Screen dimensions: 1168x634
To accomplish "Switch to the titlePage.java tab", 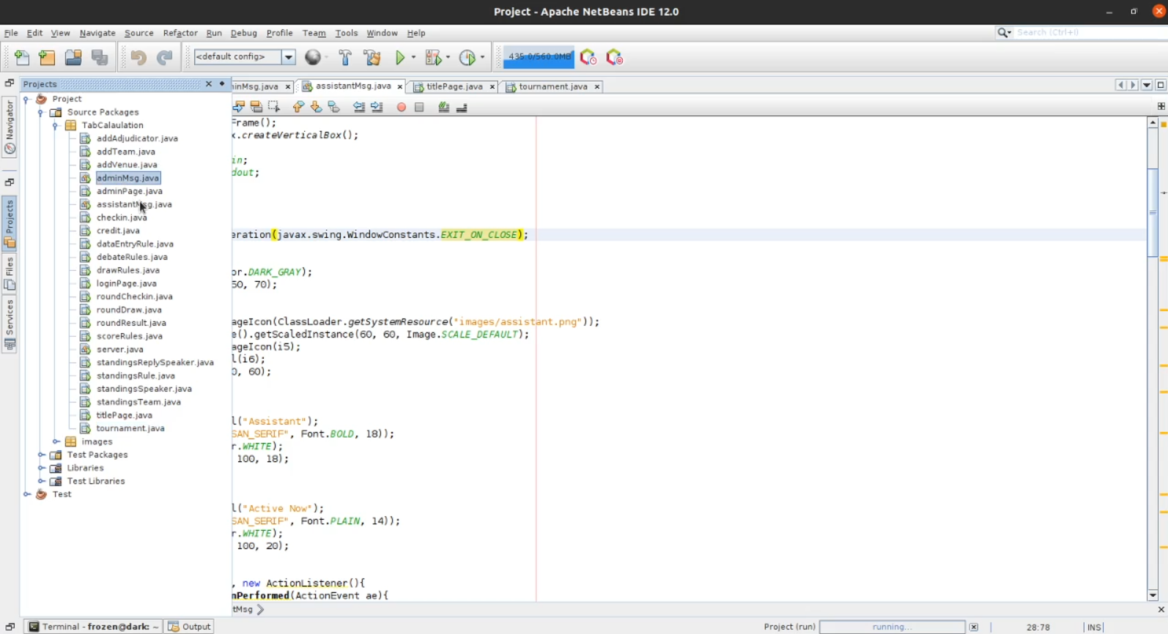I will [x=454, y=86].
